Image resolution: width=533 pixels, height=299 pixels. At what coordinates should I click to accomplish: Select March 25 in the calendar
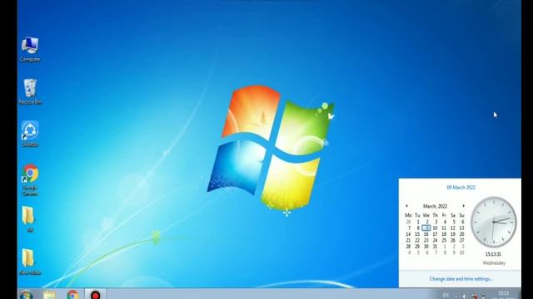click(444, 240)
